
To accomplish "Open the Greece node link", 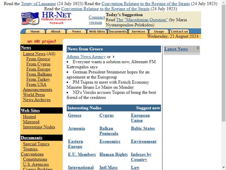I will point(75,115).
